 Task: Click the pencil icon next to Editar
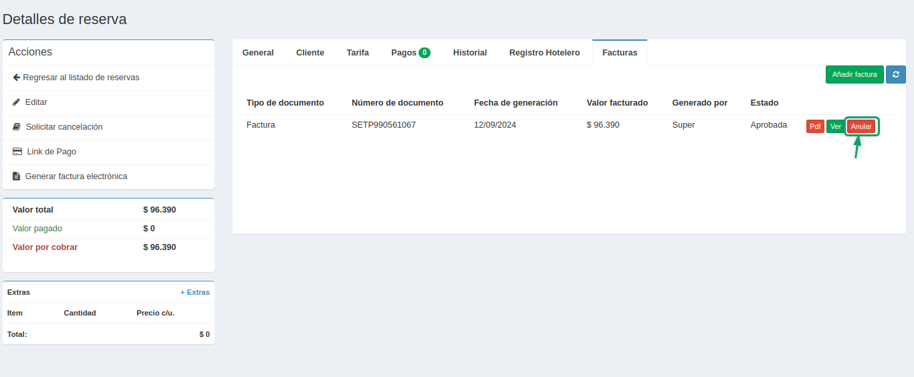[x=17, y=102]
